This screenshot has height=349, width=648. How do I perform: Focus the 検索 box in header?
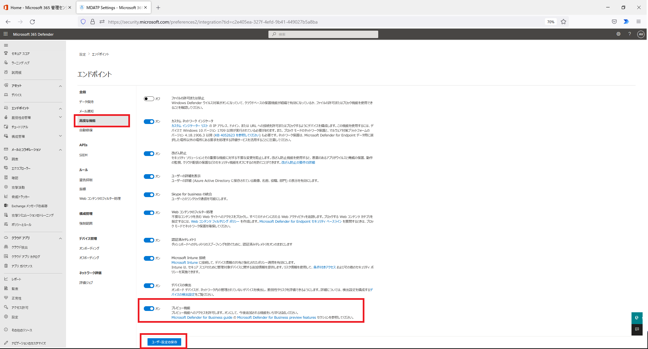pos(323,34)
